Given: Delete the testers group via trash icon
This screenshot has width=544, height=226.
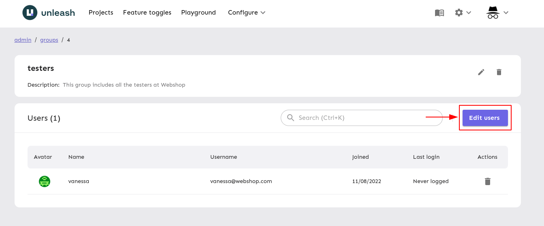Looking at the screenshot, I should point(499,72).
